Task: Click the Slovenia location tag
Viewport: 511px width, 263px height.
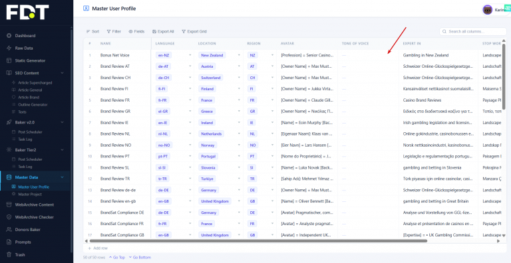Action: [x=208, y=167]
